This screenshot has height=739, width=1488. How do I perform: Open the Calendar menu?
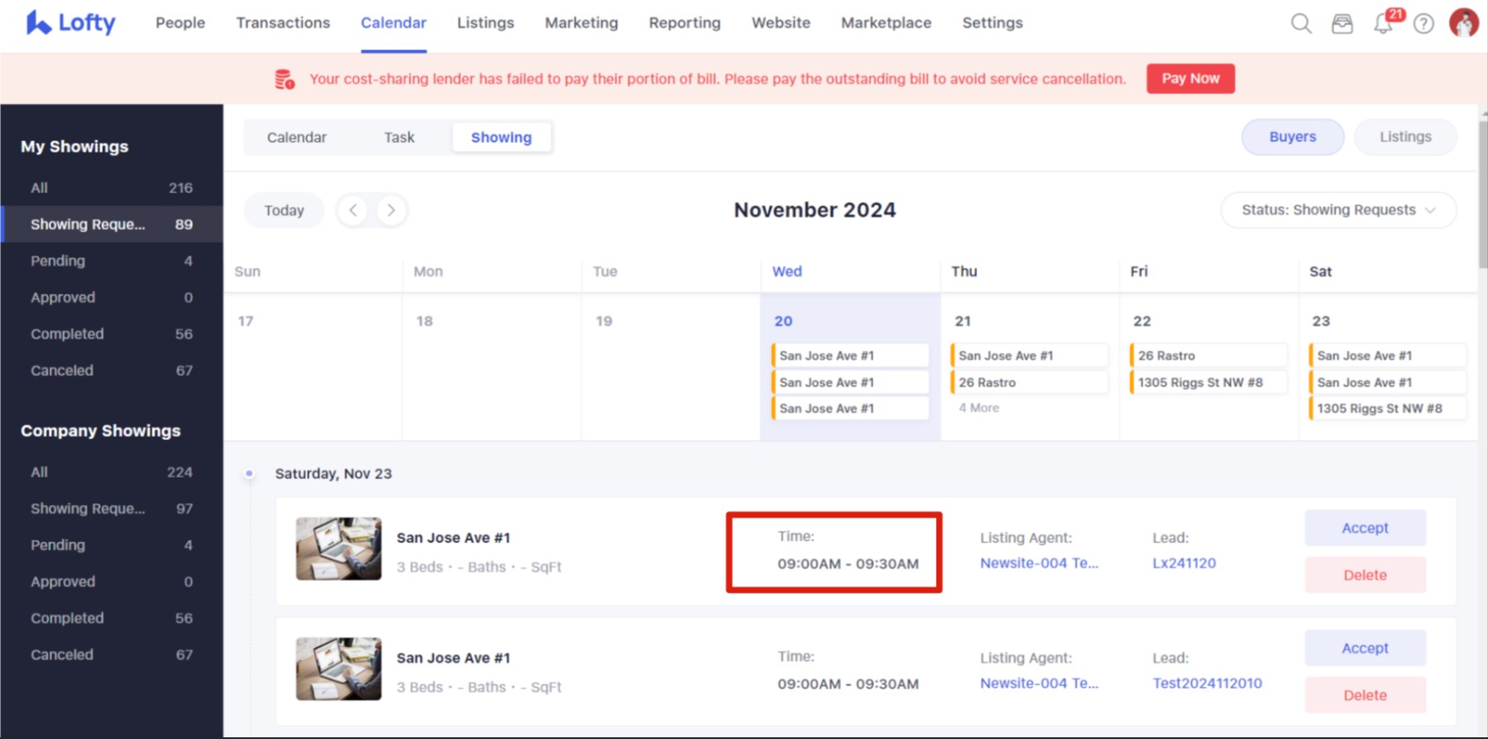[393, 23]
